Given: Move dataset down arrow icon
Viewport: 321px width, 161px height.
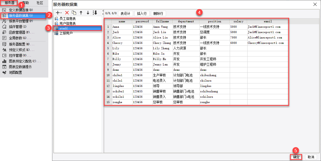Looking at the screenshot, I should [88, 13].
